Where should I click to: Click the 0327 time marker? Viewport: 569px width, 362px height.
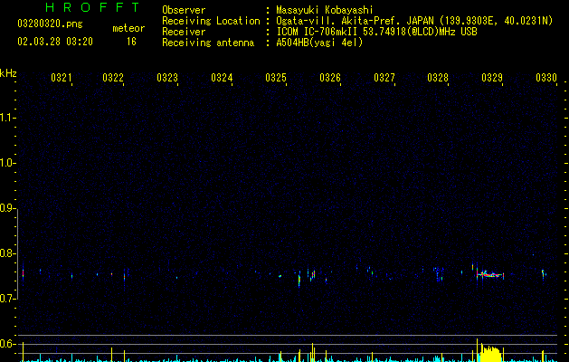(x=384, y=78)
